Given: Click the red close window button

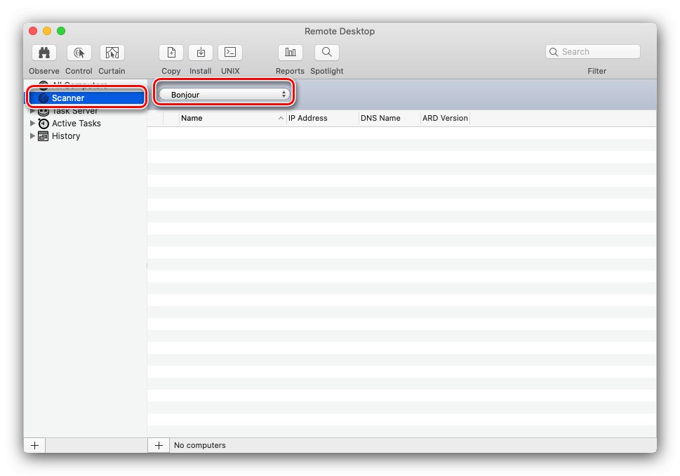Looking at the screenshot, I should click(33, 31).
